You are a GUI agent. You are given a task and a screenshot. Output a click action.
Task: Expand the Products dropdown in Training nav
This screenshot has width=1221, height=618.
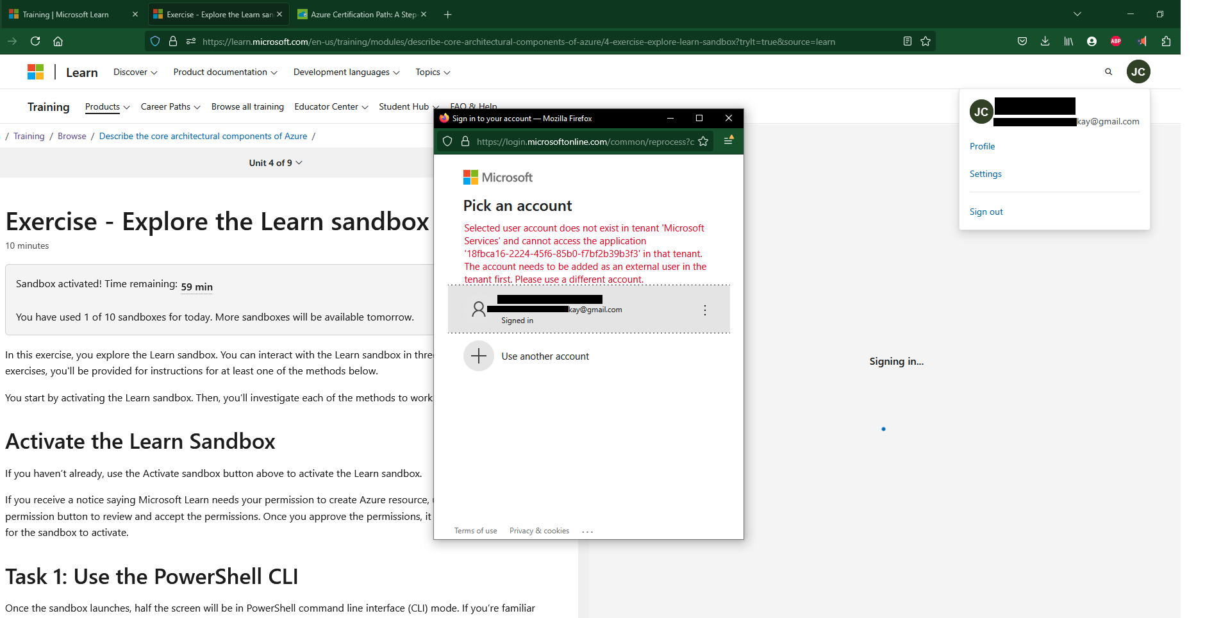(108, 106)
